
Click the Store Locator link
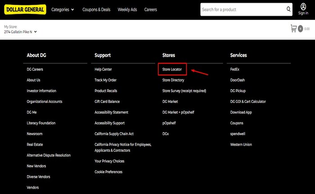(x=172, y=69)
